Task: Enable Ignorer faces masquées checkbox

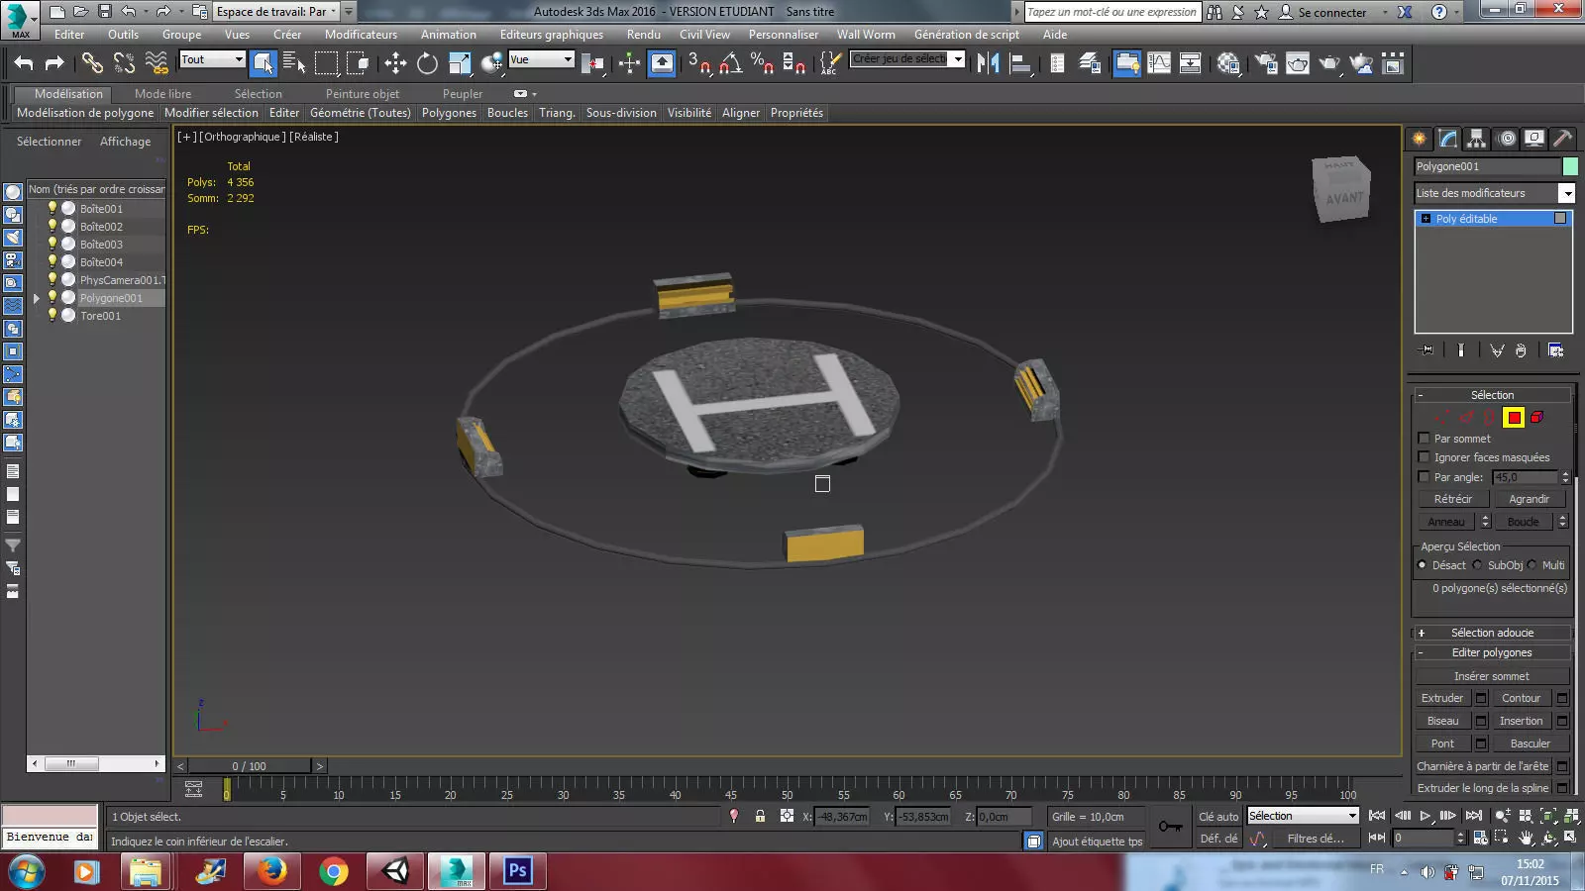Action: (x=1425, y=457)
